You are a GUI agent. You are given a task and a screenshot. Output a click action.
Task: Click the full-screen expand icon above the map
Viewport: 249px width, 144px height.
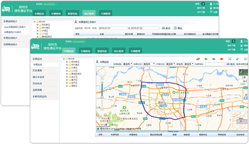[x=230, y=59]
